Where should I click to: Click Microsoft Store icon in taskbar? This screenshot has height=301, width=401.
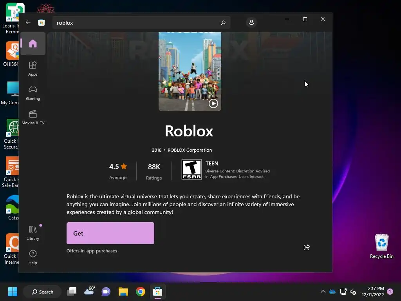157,292
